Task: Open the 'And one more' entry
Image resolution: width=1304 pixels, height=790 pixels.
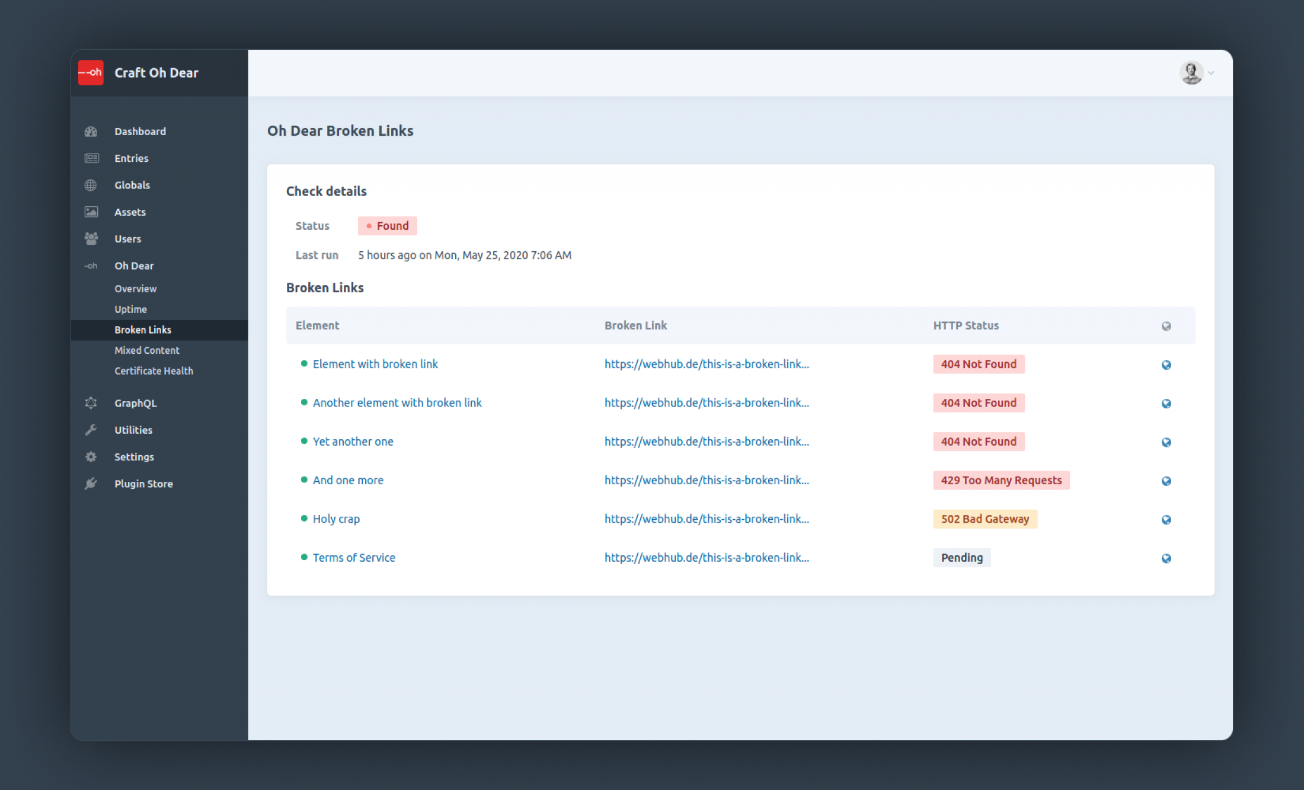Action: point(348,480)
